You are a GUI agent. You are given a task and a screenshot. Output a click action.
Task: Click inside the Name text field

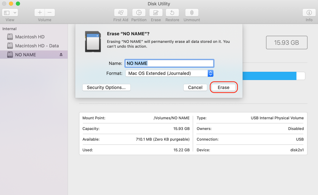pos(169,63)
